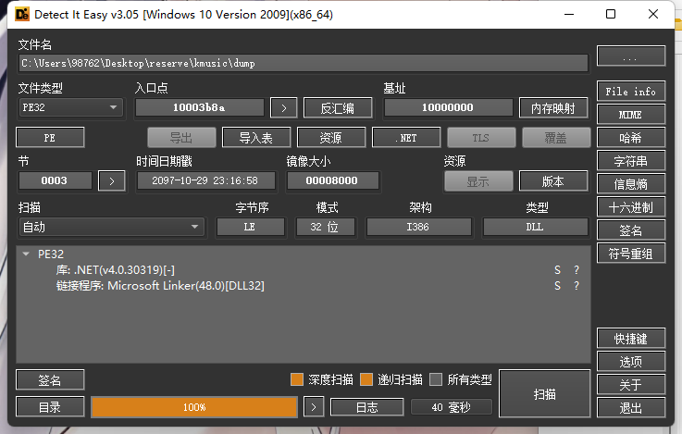
Task: Open the 文件类型 PE32 dropdown
Action: point(70,107)
